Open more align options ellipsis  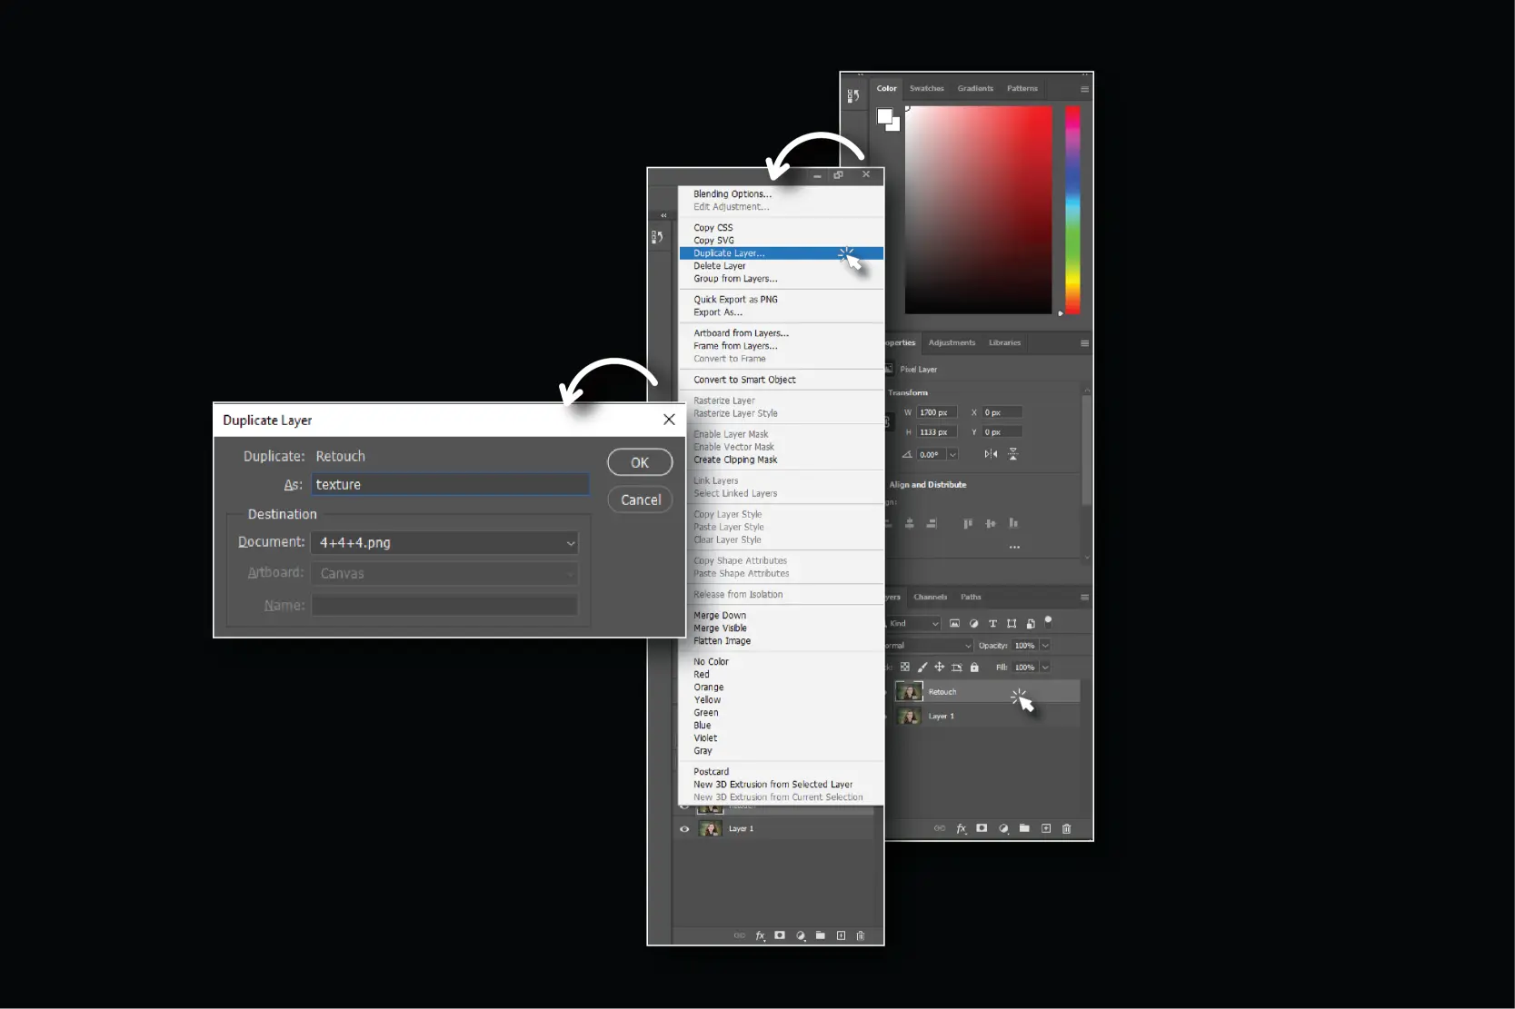tap(1014, 548)
